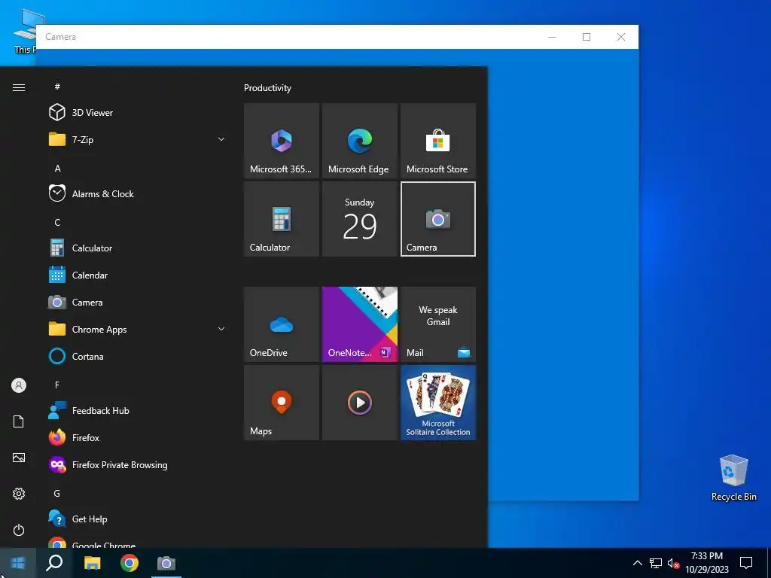This screenshot has height=578, width=771.
Task: Open taskbar Search magnifier
Action: 54,563
